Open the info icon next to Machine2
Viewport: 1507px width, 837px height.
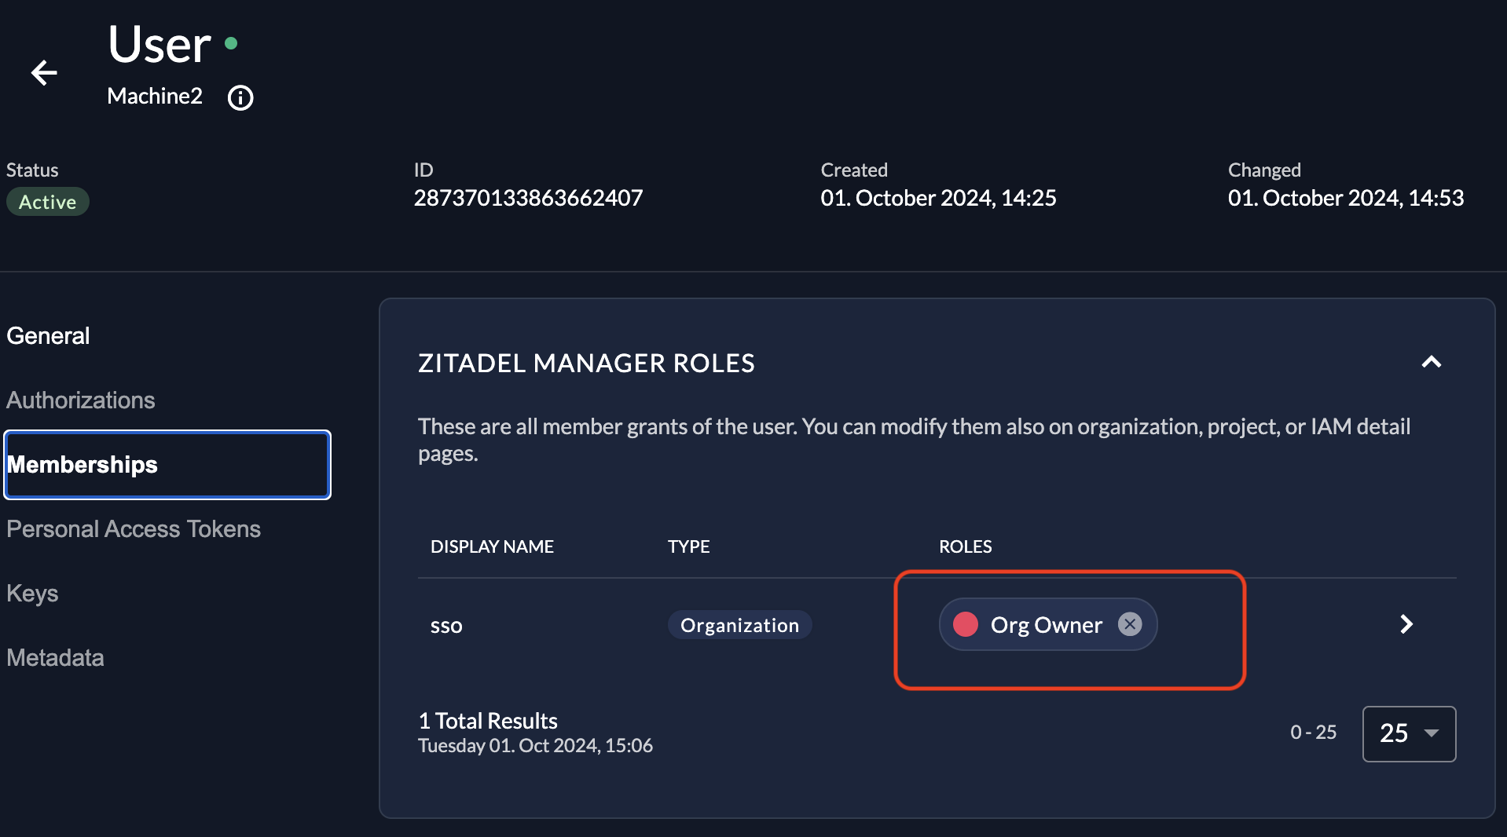point(240,98)
